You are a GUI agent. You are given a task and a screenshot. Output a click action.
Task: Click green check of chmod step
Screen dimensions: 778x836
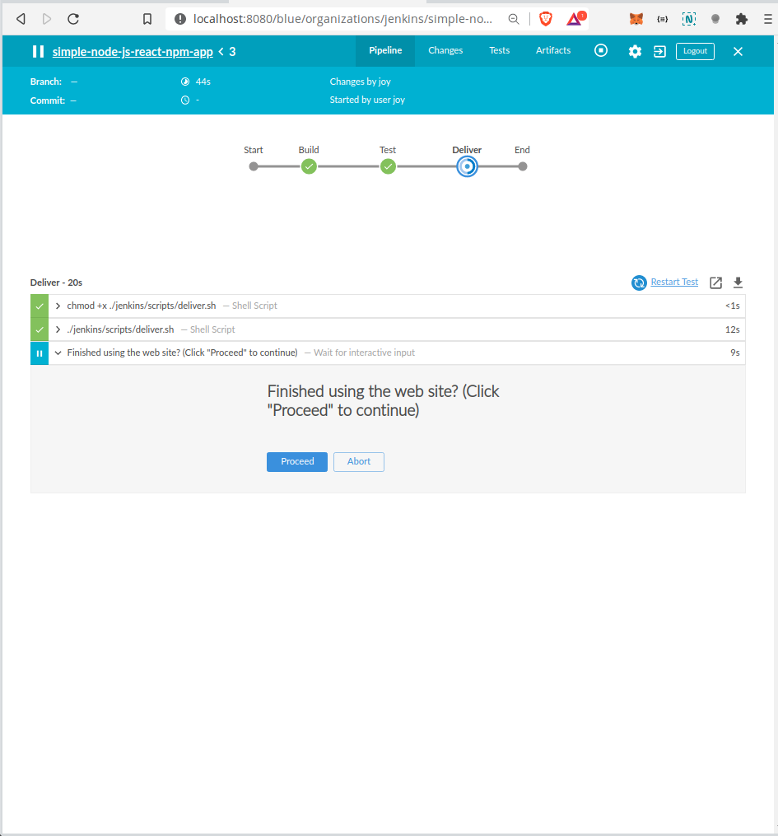(40, 306)
